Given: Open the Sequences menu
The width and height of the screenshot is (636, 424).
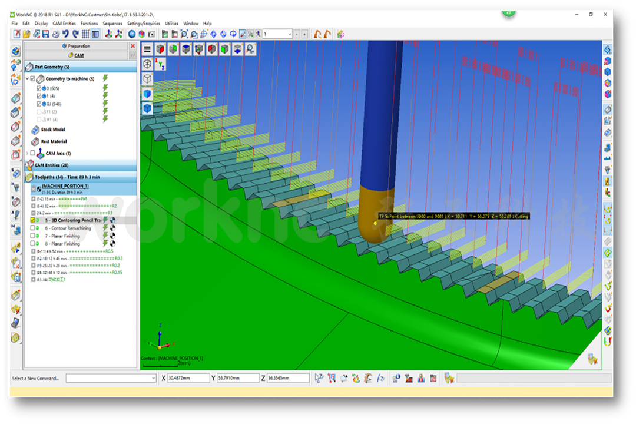Looking at the screenshot, I should 112,24.
